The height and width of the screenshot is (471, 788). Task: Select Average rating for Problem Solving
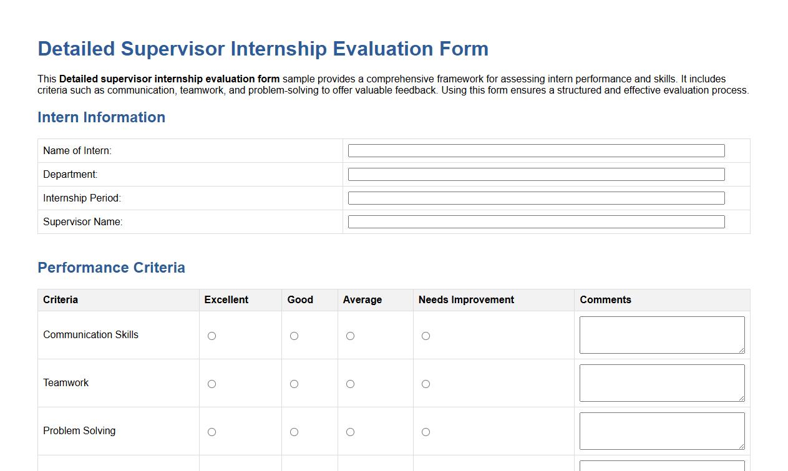pyautogui.click(x=350, y=431)
